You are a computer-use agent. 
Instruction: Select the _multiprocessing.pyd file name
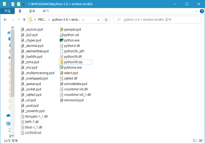(40, 73)
